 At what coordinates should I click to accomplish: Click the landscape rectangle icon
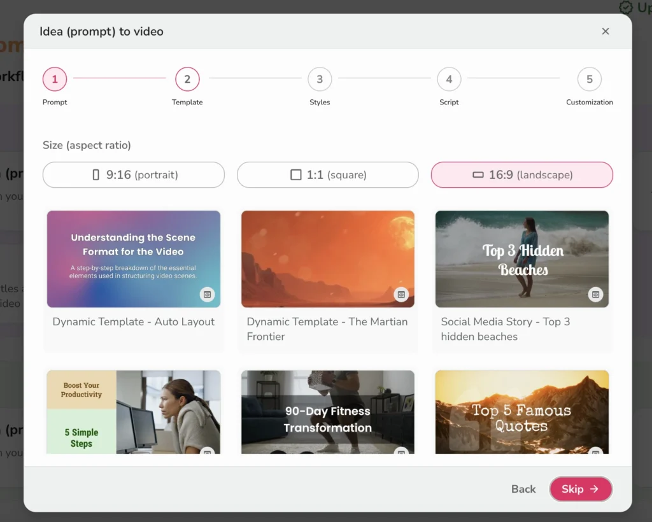tap(478, 174)
